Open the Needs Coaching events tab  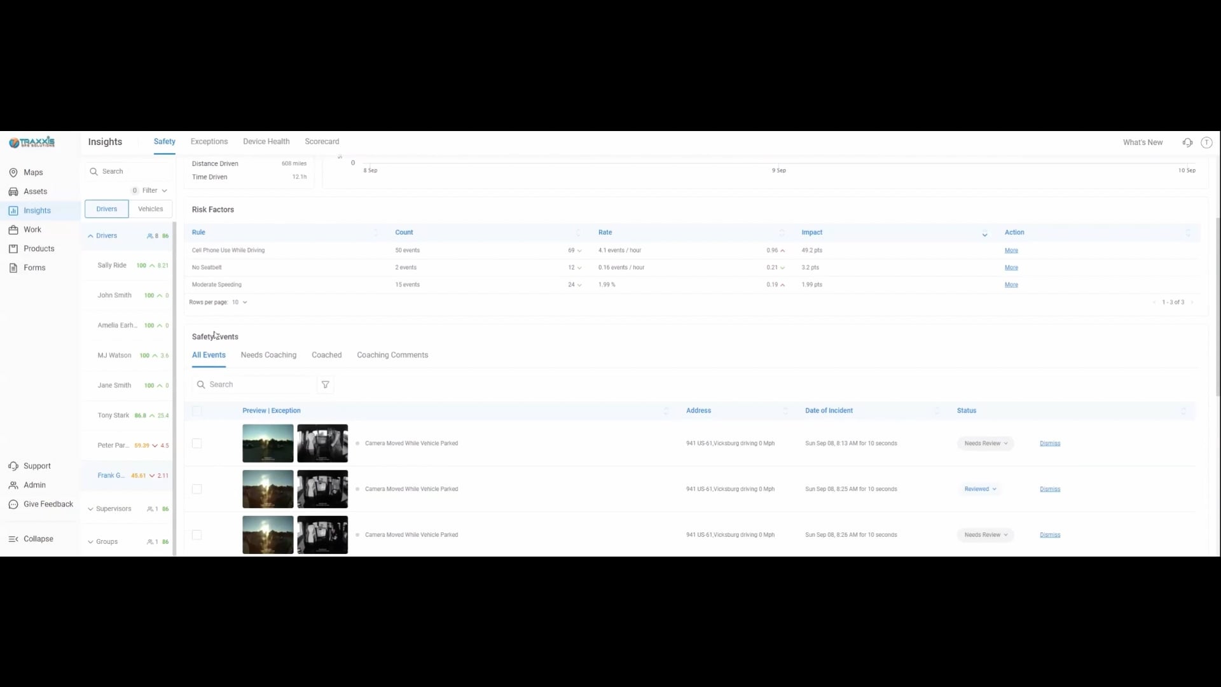pyautogui.click(x=268, y=355)
